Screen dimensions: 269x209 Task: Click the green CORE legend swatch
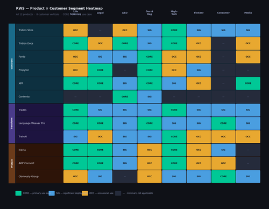click(x=18, y=193)
